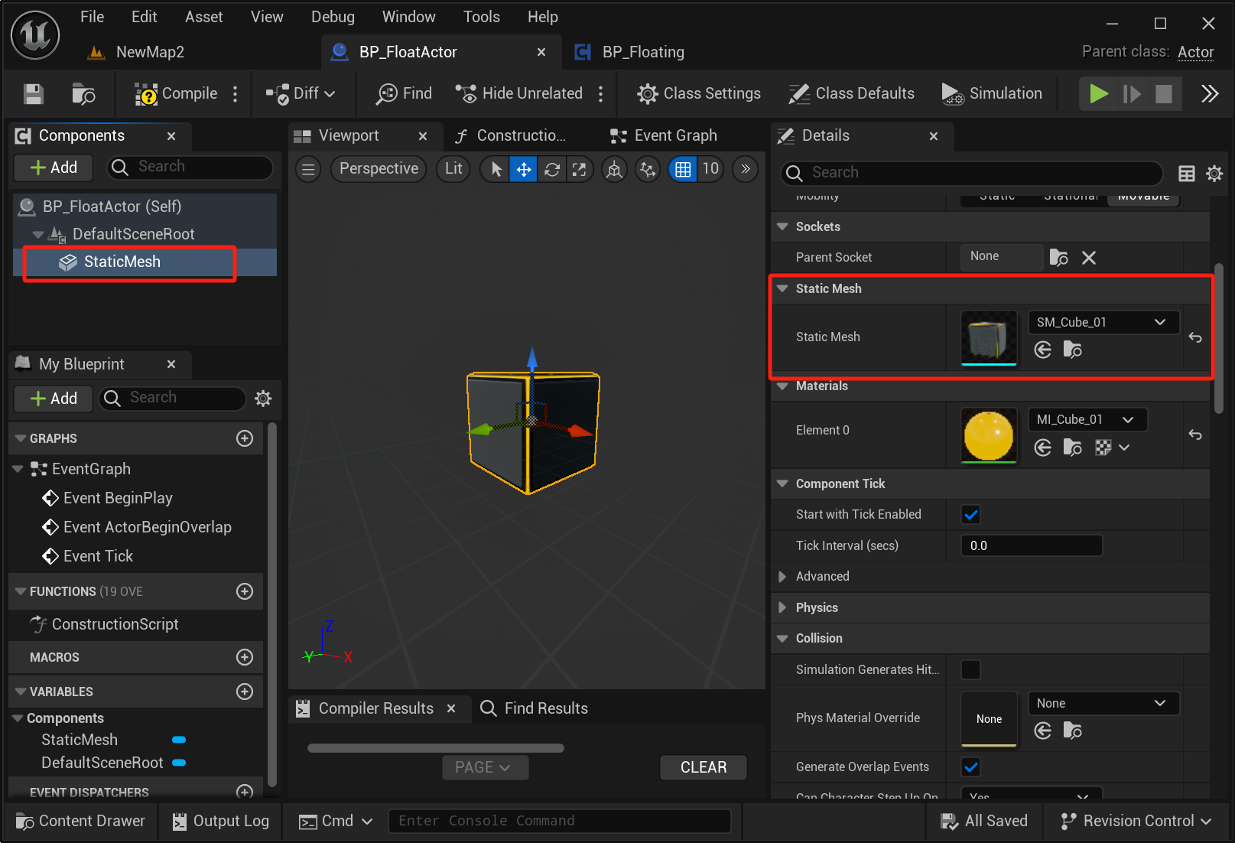Toggle Hide Unrelated nodes
The height and width of the screenshot is (843, 1235).
[x=519, y=94]
